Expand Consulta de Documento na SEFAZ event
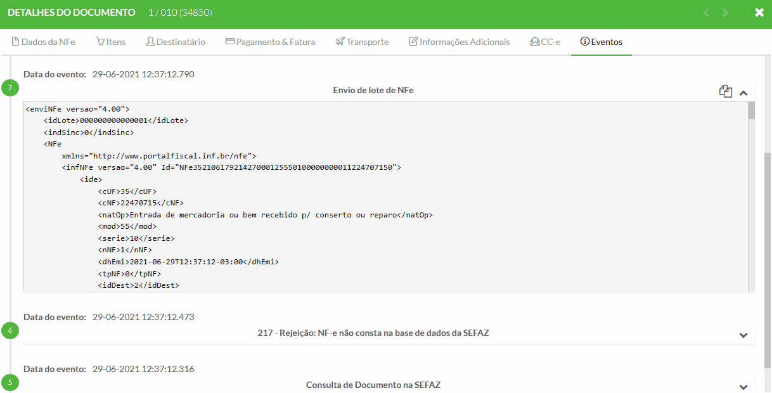The height and width of the screenshot is (393, 772). point(743,387)
